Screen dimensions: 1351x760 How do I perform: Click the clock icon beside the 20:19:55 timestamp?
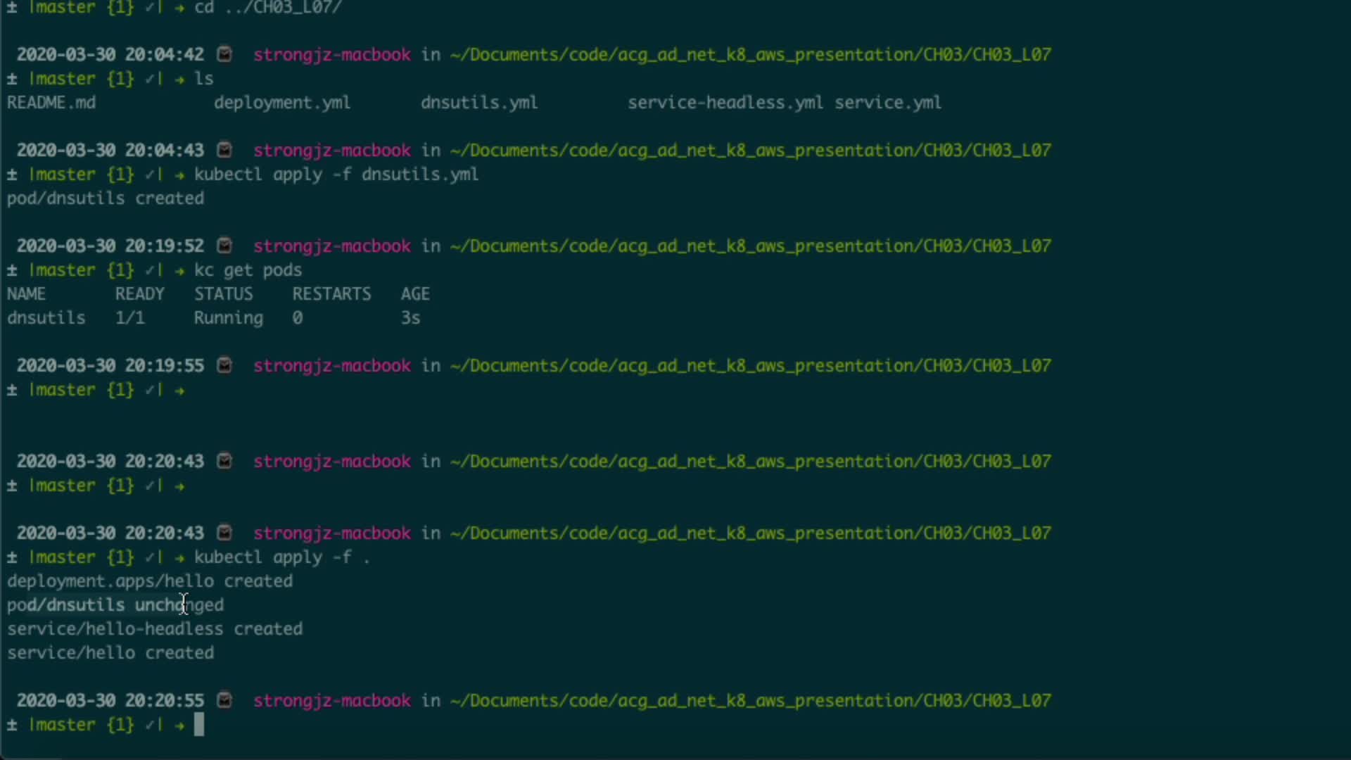pyautogui.click(x=224, y=365)
